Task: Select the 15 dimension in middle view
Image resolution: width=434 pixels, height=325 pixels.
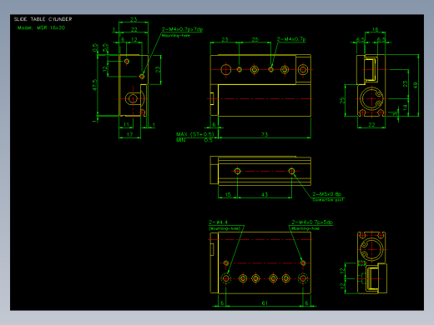Action: pos(228,194)
